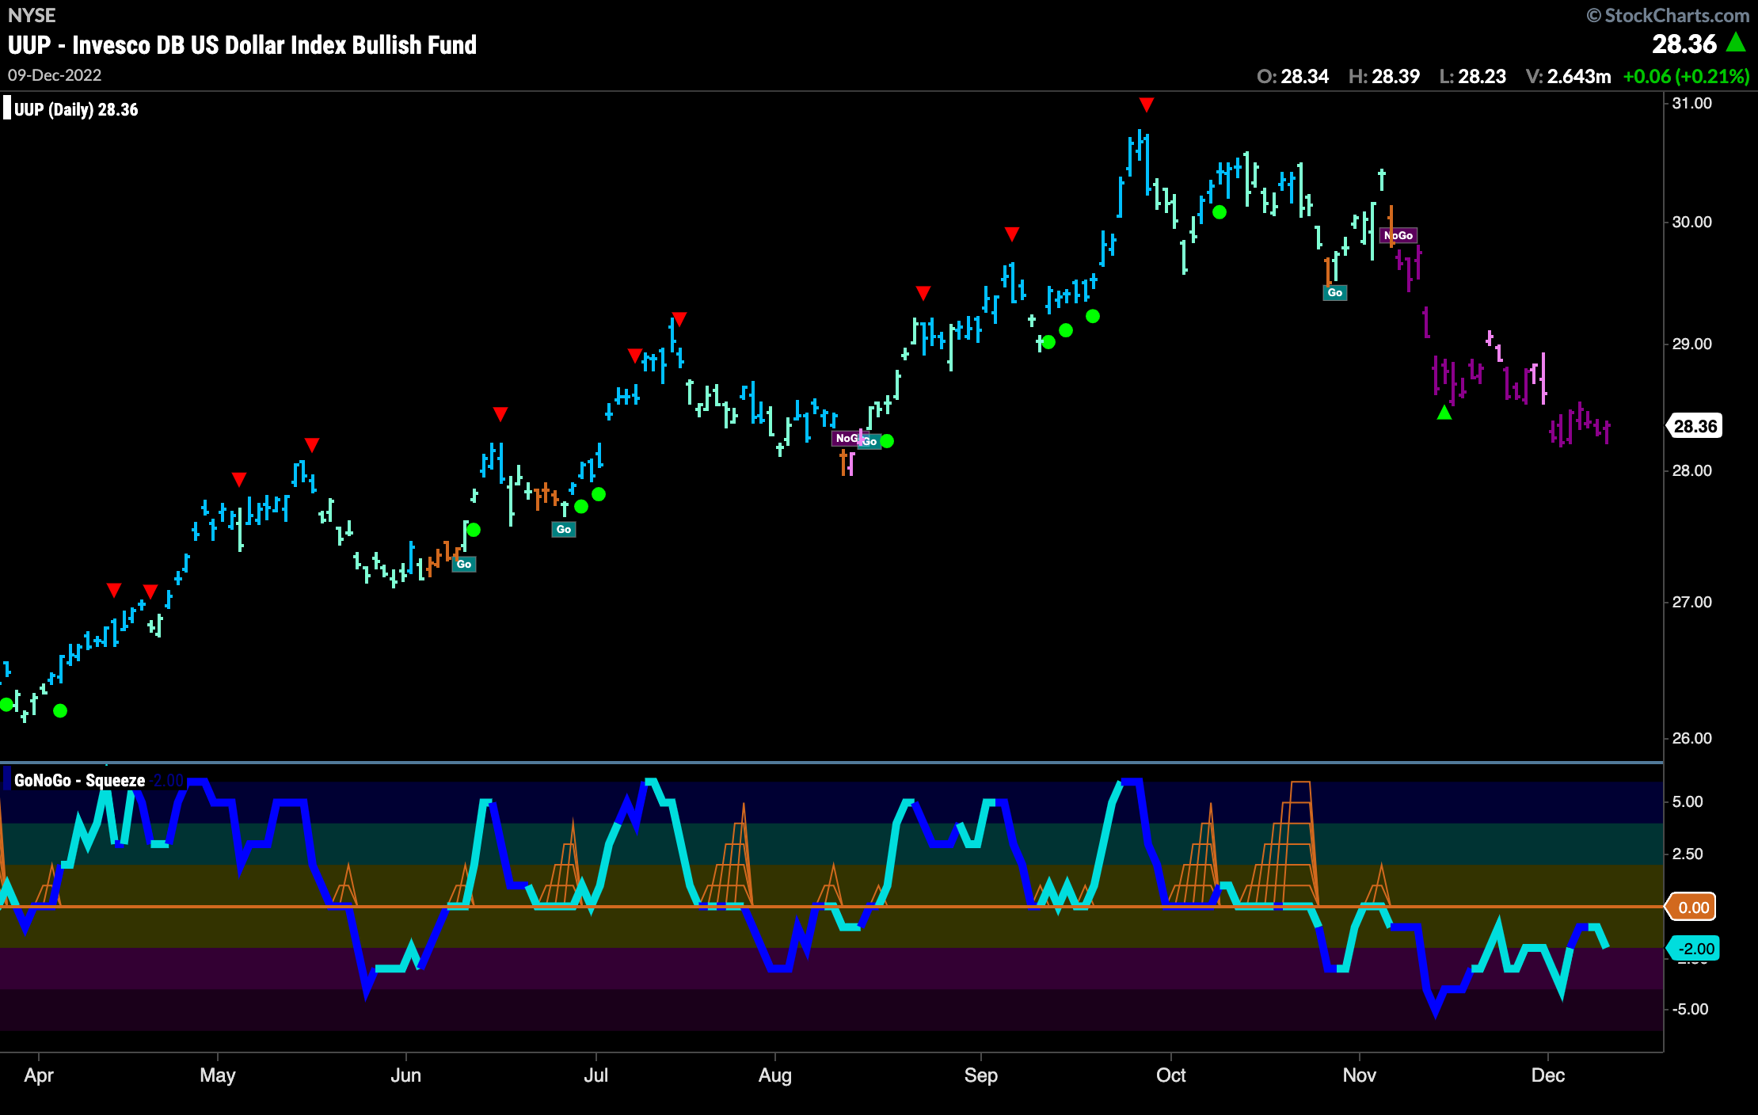The image size is (1758, 1115).
Task: Click the cyan -2.00 oscillator value tag
Action: (x=1694, y=949)
